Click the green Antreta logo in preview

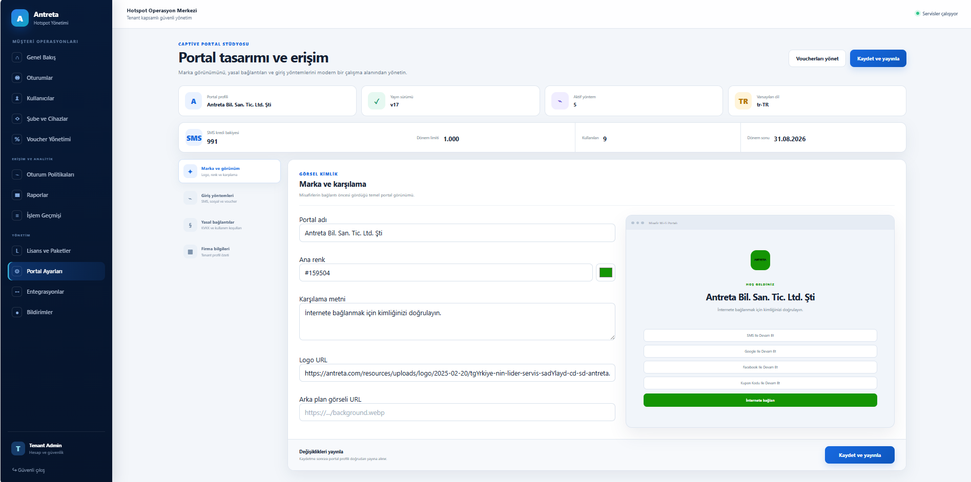[x=760, y=260]
